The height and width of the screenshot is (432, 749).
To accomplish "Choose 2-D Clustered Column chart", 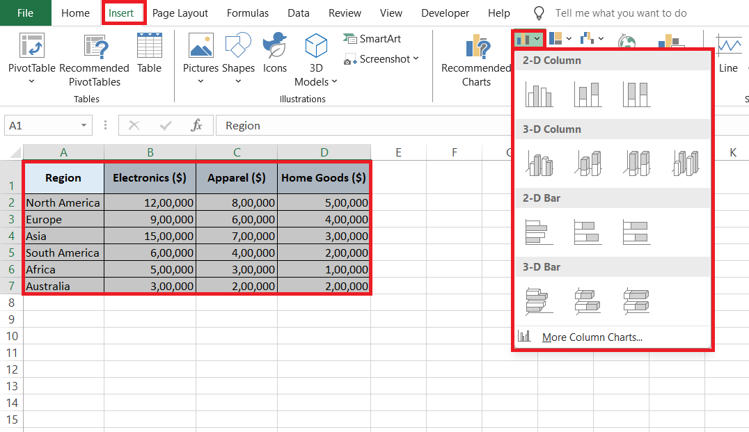I will pos(539,94).
